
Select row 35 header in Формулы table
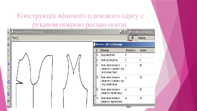95,55
